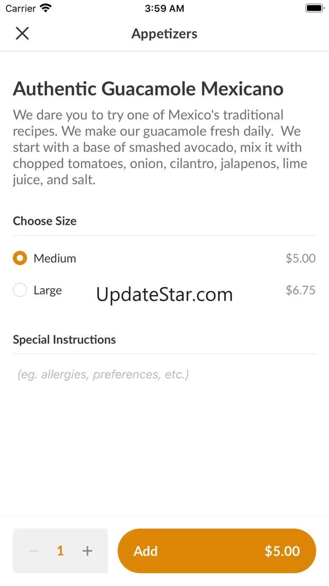Select the Large size radio button
Image resolution: width=329 pixels, height=586 pixels.
[20, 290]
